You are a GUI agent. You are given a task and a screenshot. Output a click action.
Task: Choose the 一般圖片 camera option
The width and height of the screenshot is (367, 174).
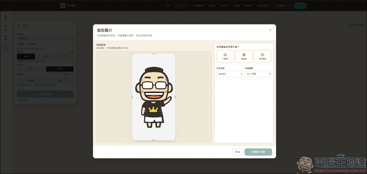pyautogui.click(x=225, y=56)
